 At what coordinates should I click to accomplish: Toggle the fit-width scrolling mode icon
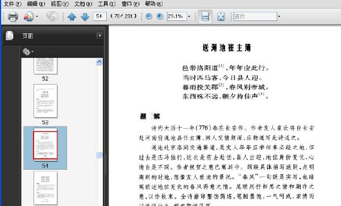pyautogui.click(x=205, y=16)
